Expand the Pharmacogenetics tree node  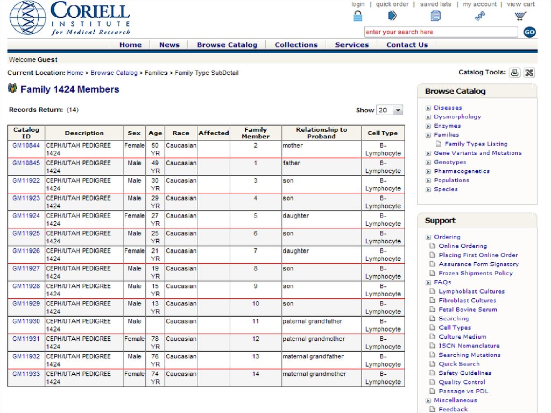click(x=428, y=172)
